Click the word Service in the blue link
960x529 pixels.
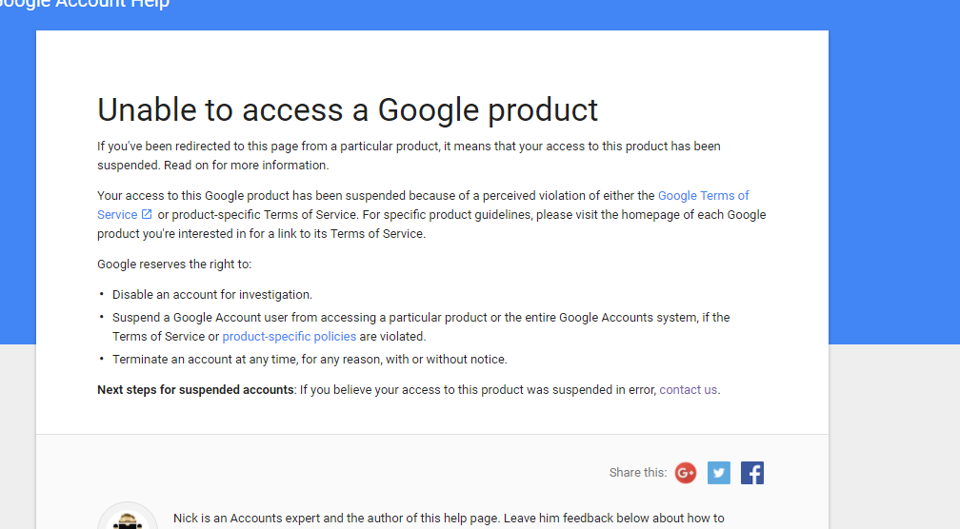pos(117,215)
